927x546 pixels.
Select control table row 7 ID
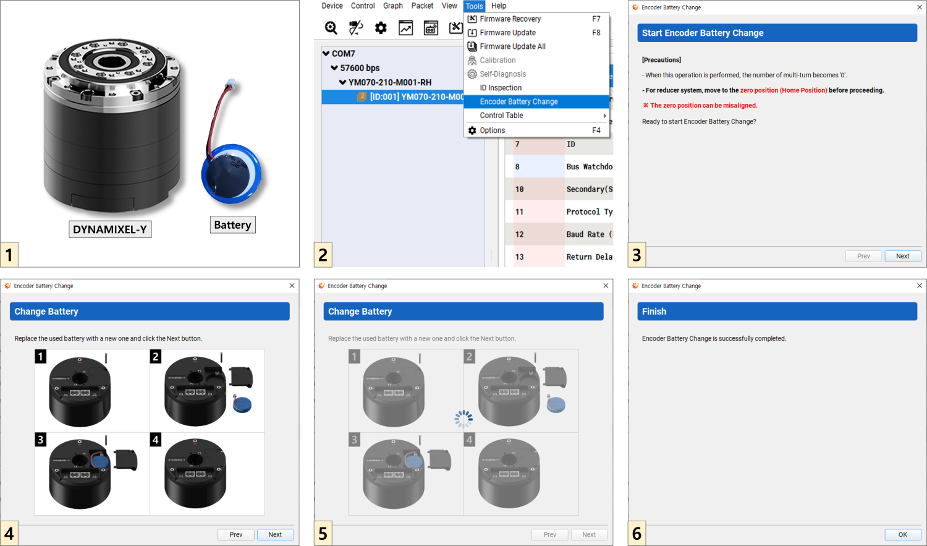pos(559,144)
